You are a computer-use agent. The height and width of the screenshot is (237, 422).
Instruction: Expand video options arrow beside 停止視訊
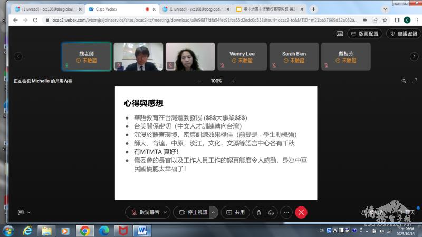213,212
